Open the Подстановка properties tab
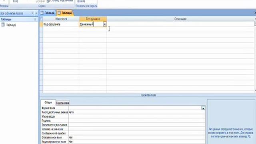 coord(62,103)
